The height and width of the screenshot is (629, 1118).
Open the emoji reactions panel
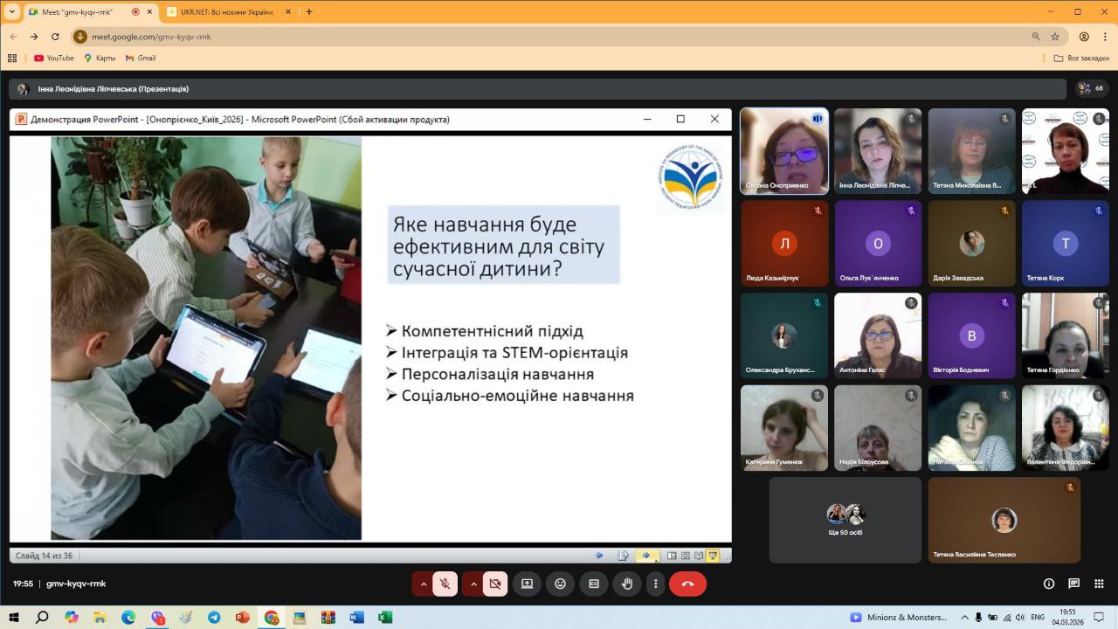click(560, 584)
